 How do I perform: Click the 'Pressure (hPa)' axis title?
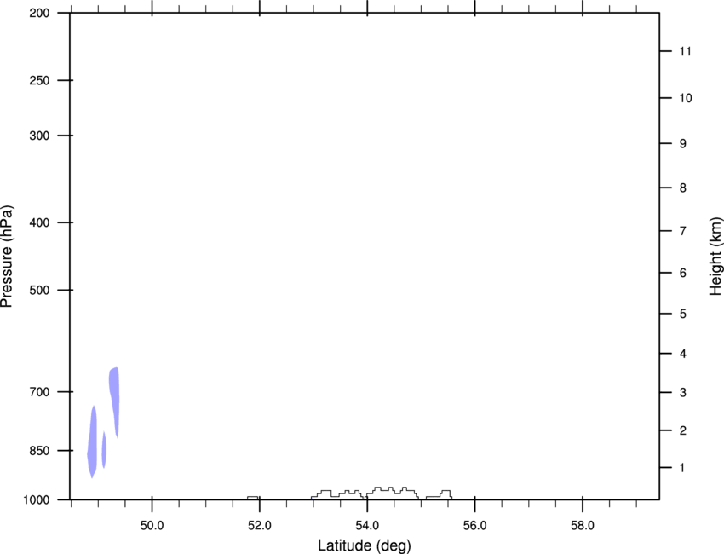coord(7,257)
